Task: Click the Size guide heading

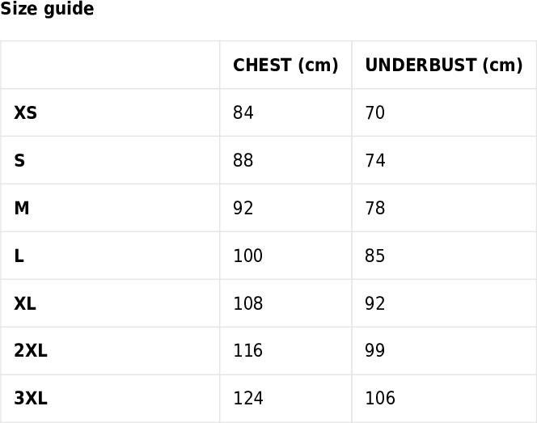Action: (x=47, y=9)
